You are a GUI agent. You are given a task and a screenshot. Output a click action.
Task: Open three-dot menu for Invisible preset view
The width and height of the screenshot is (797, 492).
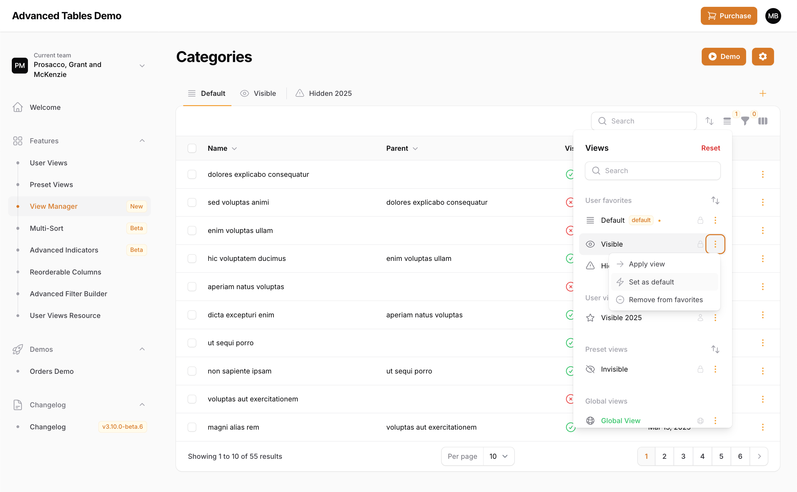[x=715, y=369]
